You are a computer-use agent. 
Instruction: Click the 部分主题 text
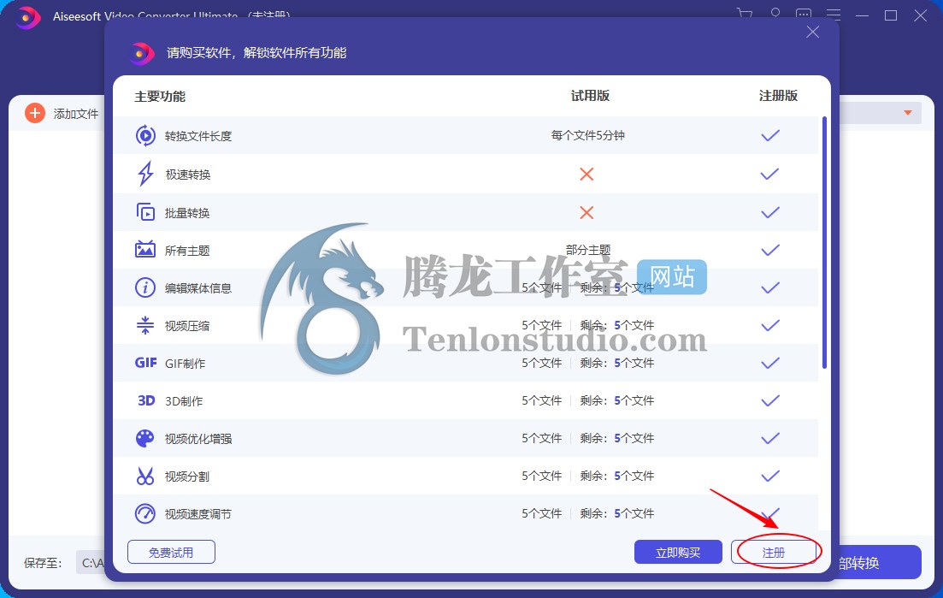click(588, 250)
